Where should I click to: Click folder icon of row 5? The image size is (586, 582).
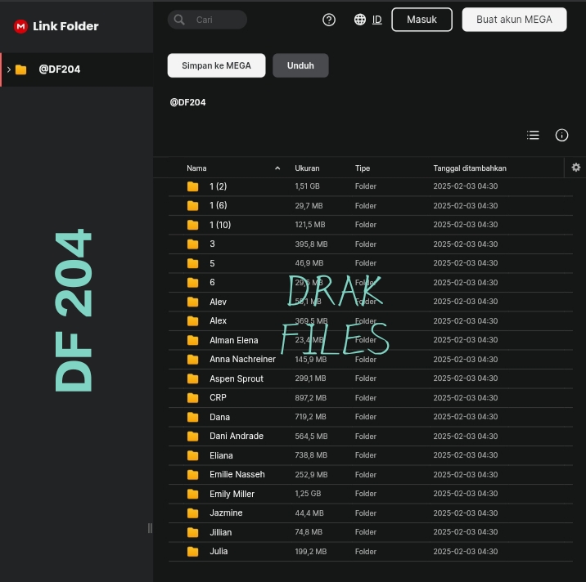[193, 263]
